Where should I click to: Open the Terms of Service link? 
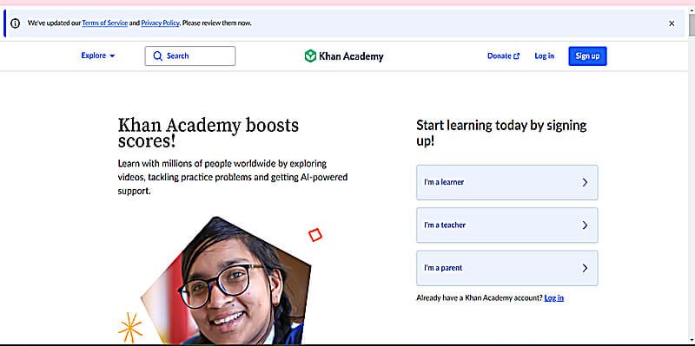pyautogui.click(x=104, y=23)
